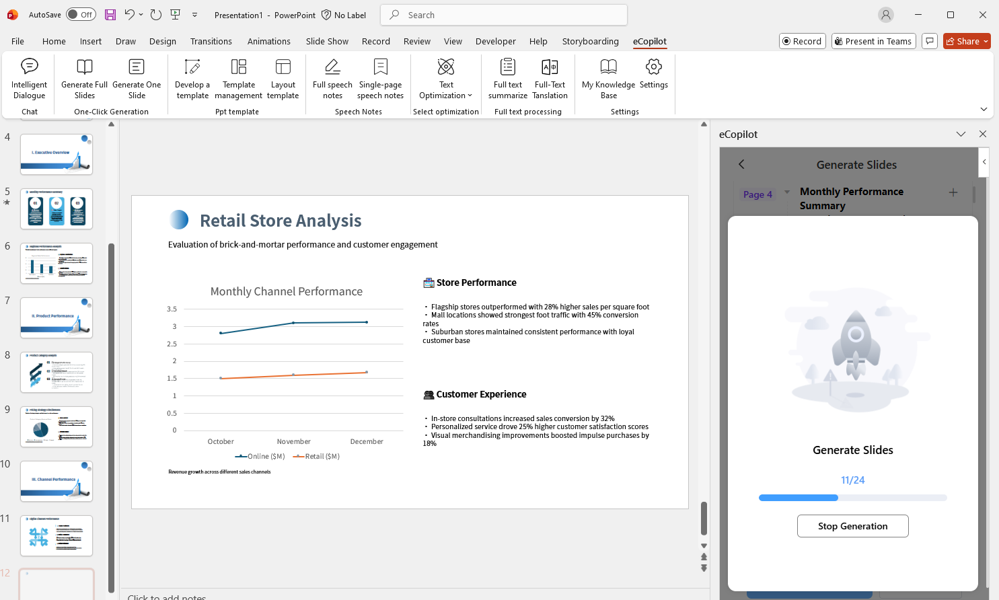The height and width of the screenshot is (600, 999).
Task: Select slide 9 thumbnail
Action: coord(57,426)
